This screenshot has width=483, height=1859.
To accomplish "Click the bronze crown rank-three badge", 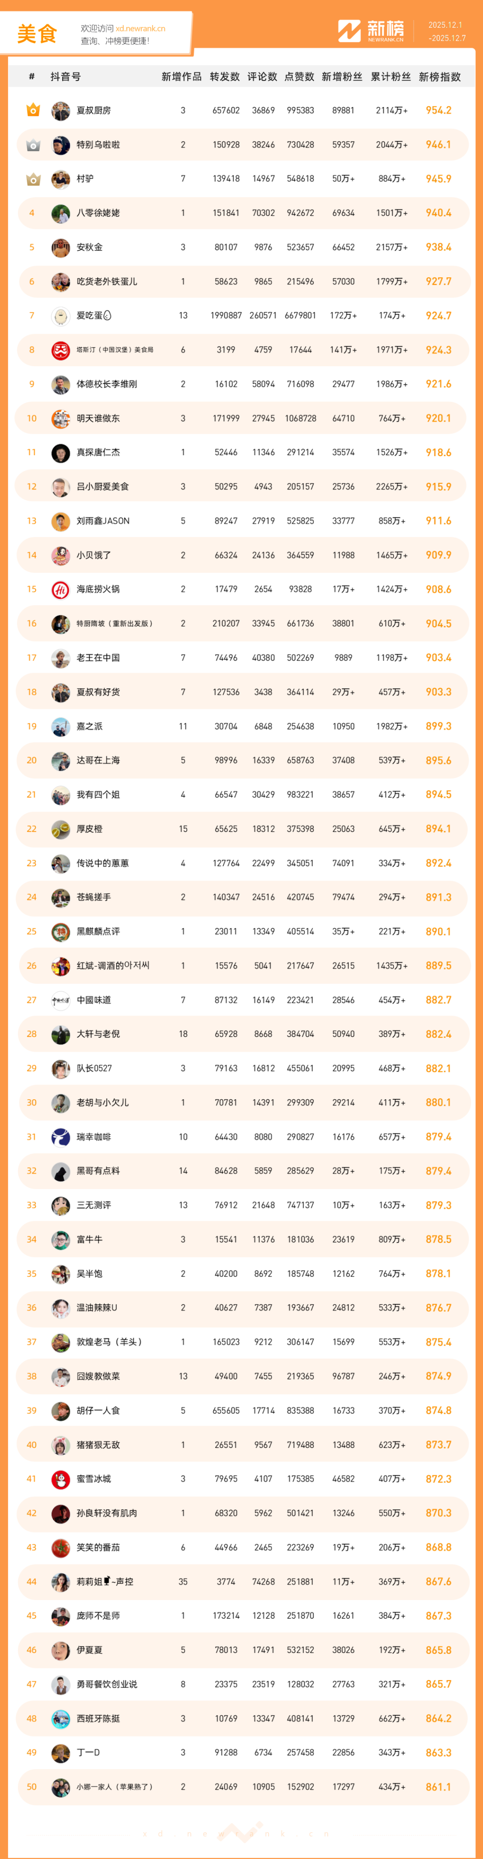I will [33, 179].
